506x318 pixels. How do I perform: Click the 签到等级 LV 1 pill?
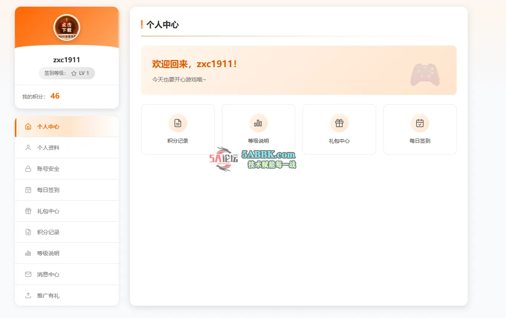[67, 73]
